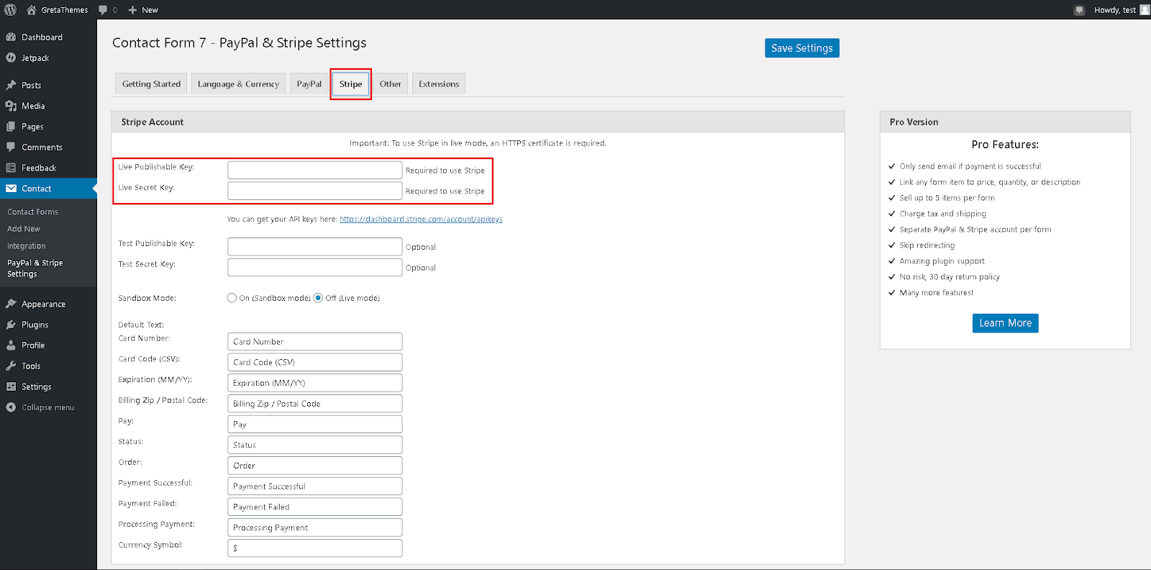The width and height of the screenshot is (1151, 570).
Task: Click the Card Number text field
Action: pyautogui.click(x=315, y=342)
